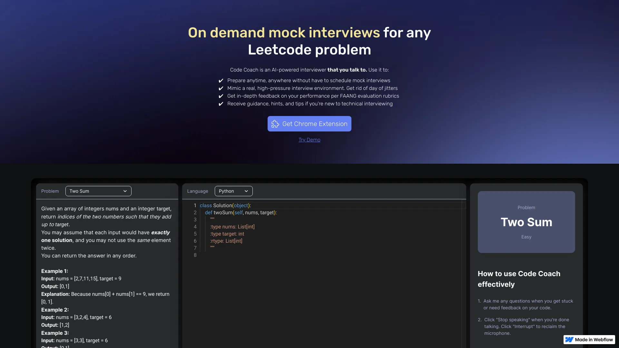This screenshot has width=619, height=348.
Task: Click the checkmark beside the FAANG feedback bullet
Action: pyautogui.click(x=221, y=96)
